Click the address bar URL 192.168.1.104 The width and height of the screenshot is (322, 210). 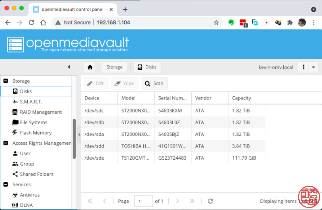(114, 23)
